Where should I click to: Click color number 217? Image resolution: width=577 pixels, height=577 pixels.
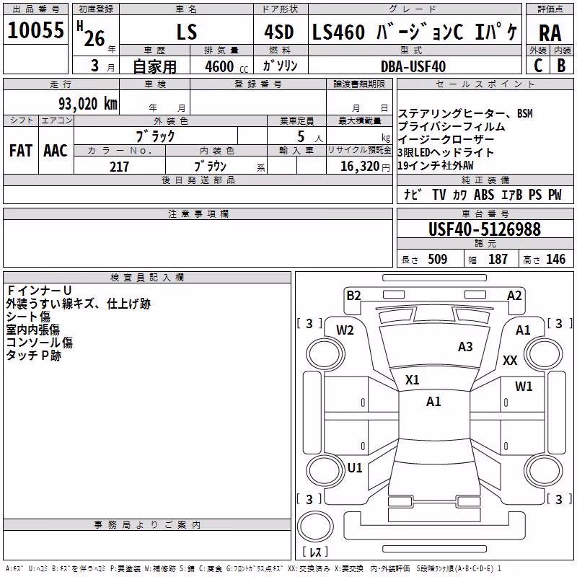(x=119, y=167)
